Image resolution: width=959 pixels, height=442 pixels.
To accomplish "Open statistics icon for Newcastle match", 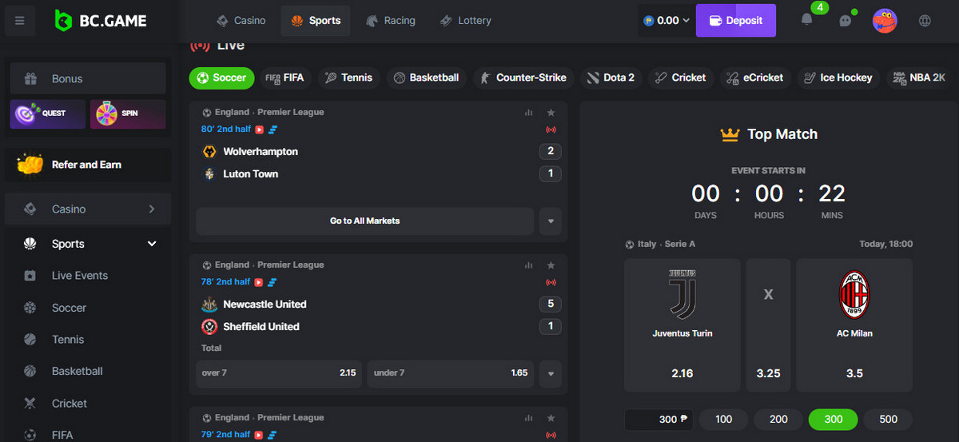I will (528, 265).
